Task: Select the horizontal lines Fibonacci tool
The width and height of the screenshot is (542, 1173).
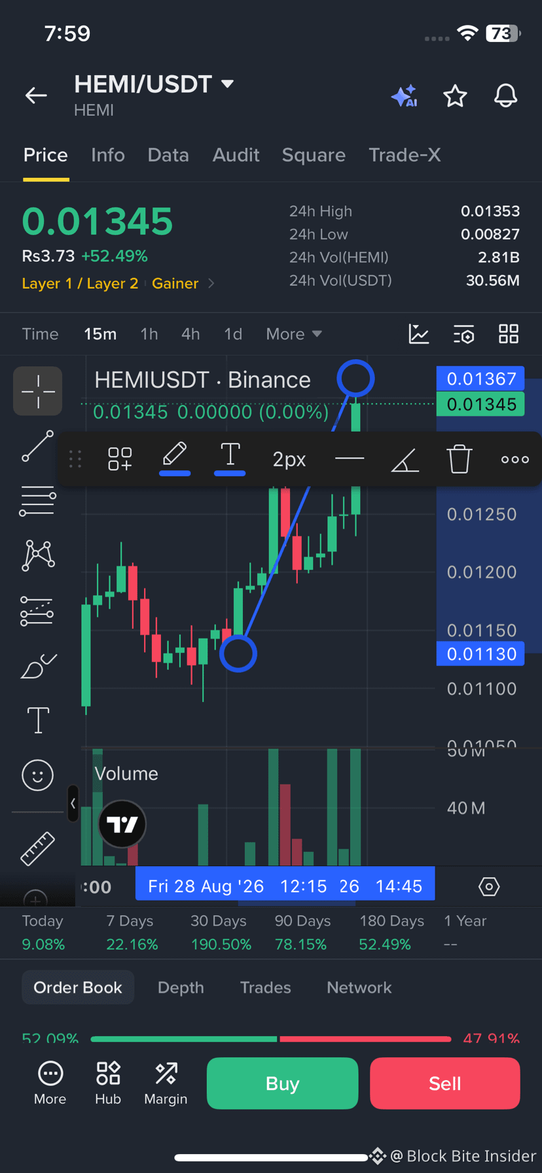Action: point(38,501)
